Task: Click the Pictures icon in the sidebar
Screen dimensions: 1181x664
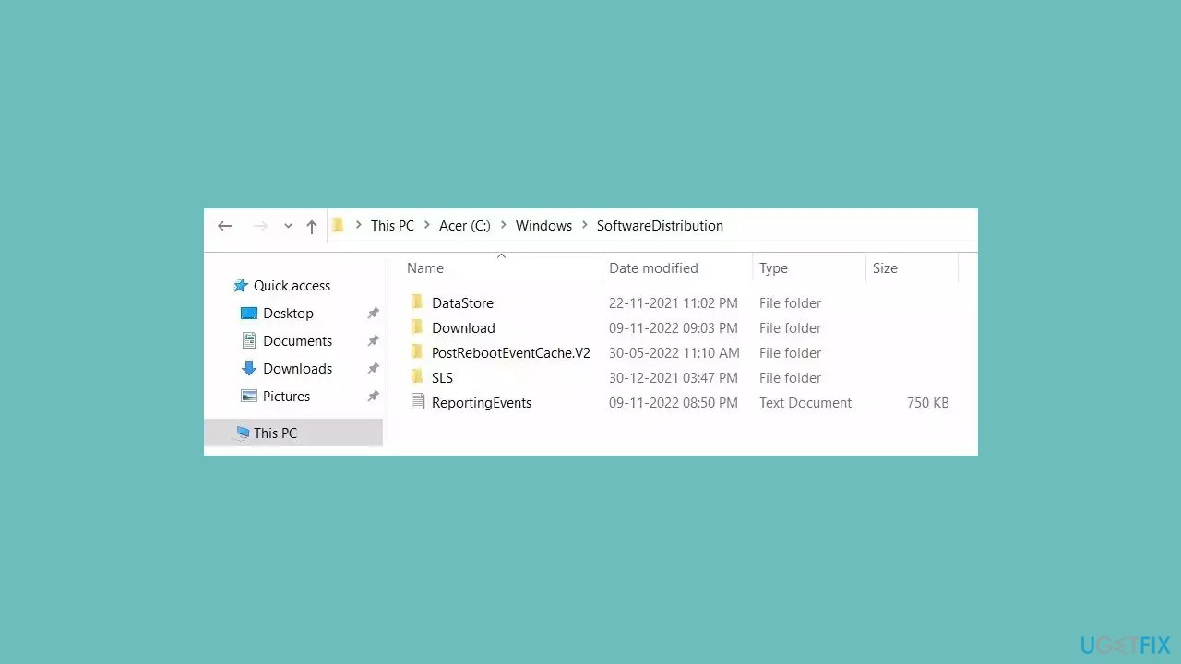Action: [x=249, y=397]
